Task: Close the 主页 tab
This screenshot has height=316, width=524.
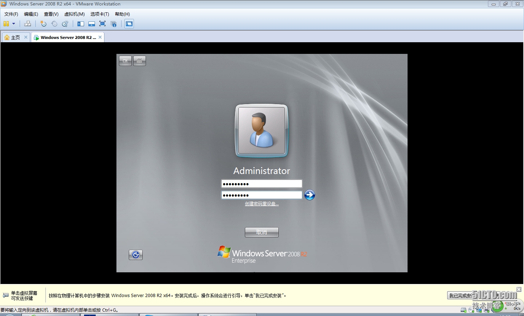Action: coord(26,37)
